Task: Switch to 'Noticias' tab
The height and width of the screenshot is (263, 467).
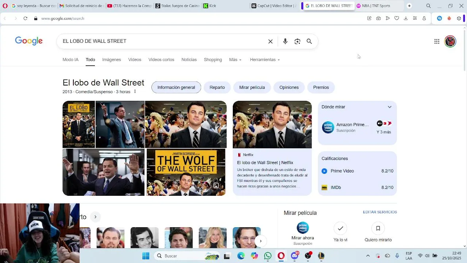Action: pos(189,60)
